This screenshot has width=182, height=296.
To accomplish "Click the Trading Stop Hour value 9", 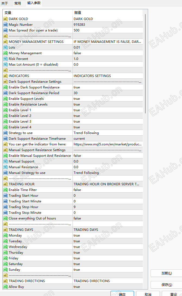I will [x=108, y=207].
